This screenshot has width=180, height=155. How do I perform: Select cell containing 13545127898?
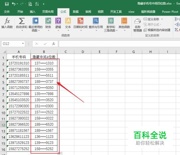tap(19, 94)
